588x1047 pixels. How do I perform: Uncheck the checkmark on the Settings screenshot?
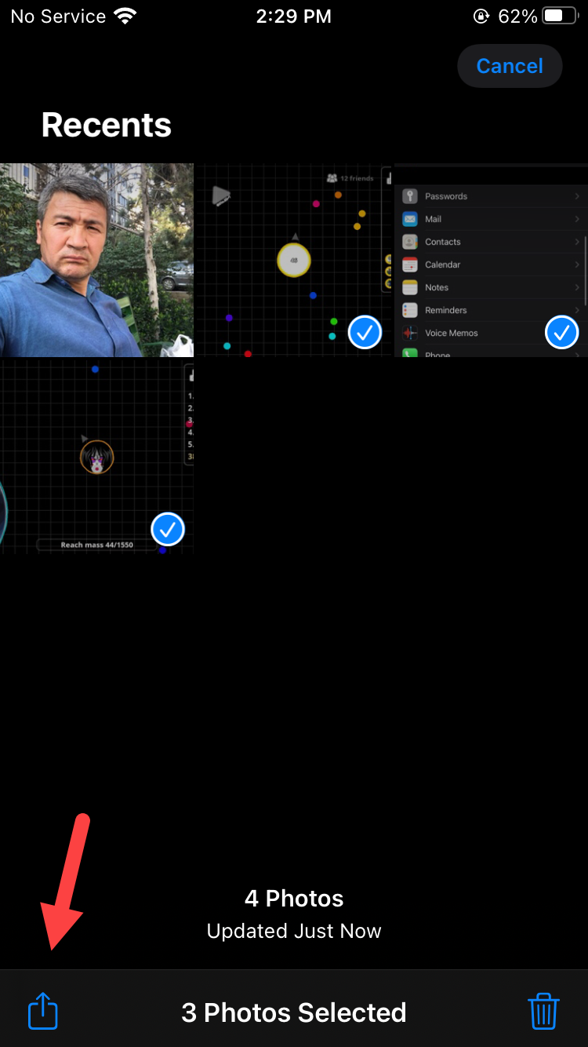coord(561,333)
